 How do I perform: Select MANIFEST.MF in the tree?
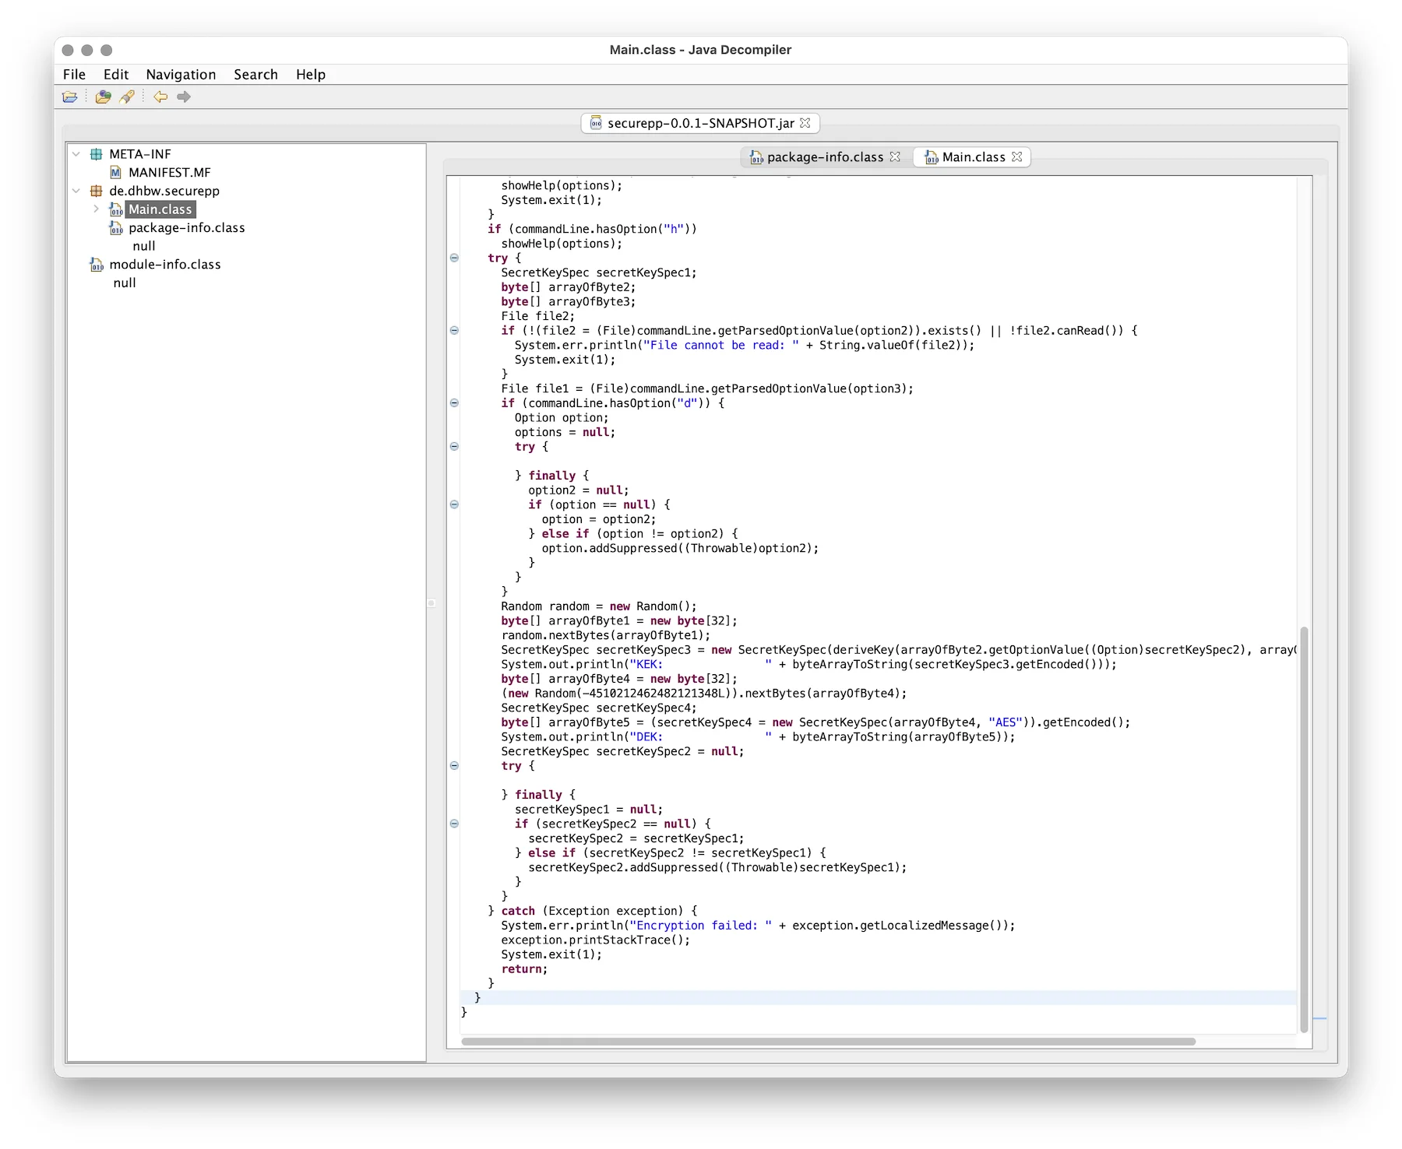tap(169, 173)
